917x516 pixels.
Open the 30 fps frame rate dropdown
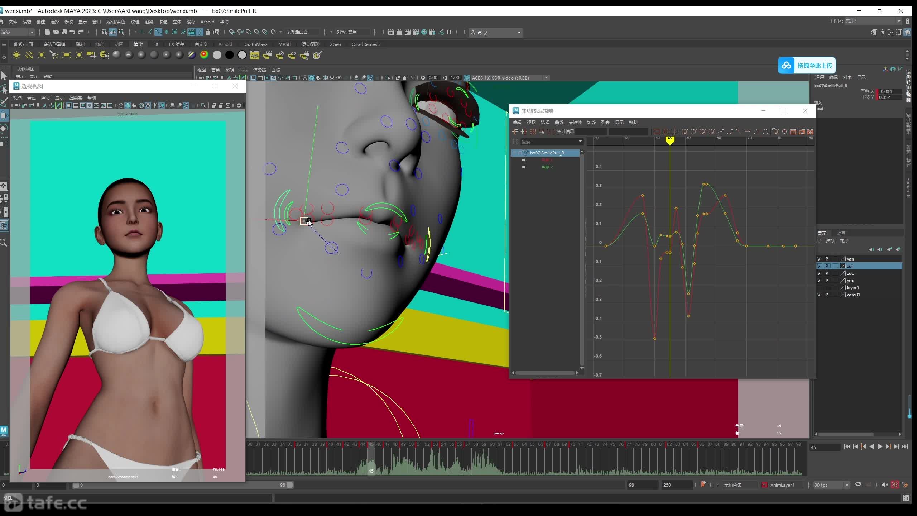pos(832,485)
